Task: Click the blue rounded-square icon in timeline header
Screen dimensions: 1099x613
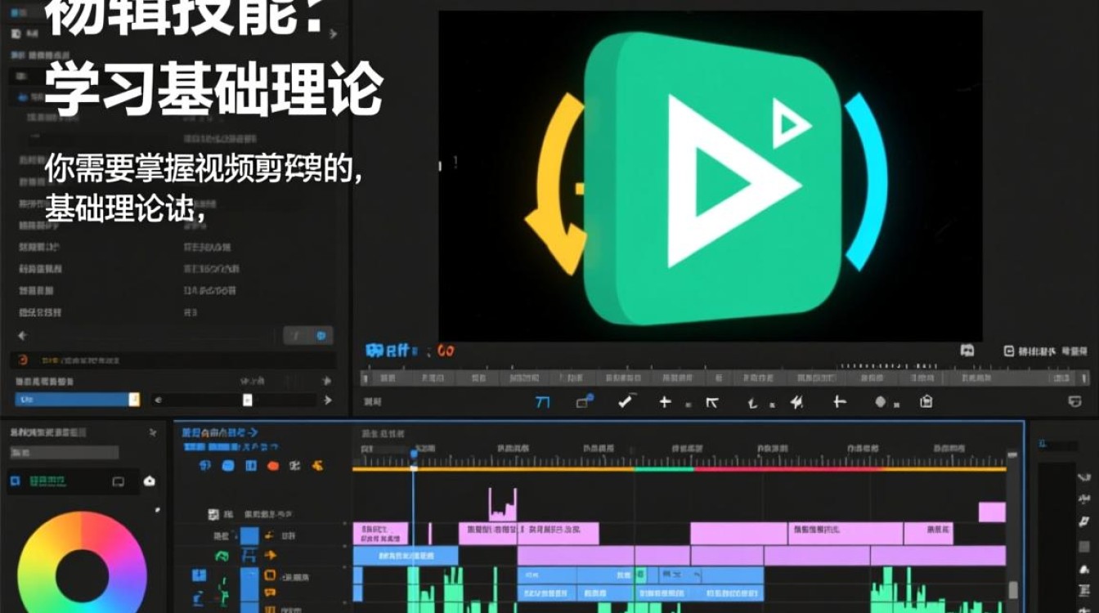Action: [228, 465]
